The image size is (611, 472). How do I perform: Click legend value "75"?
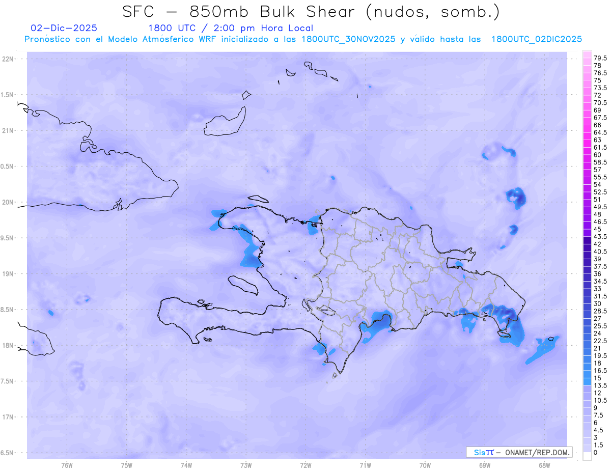598,80
